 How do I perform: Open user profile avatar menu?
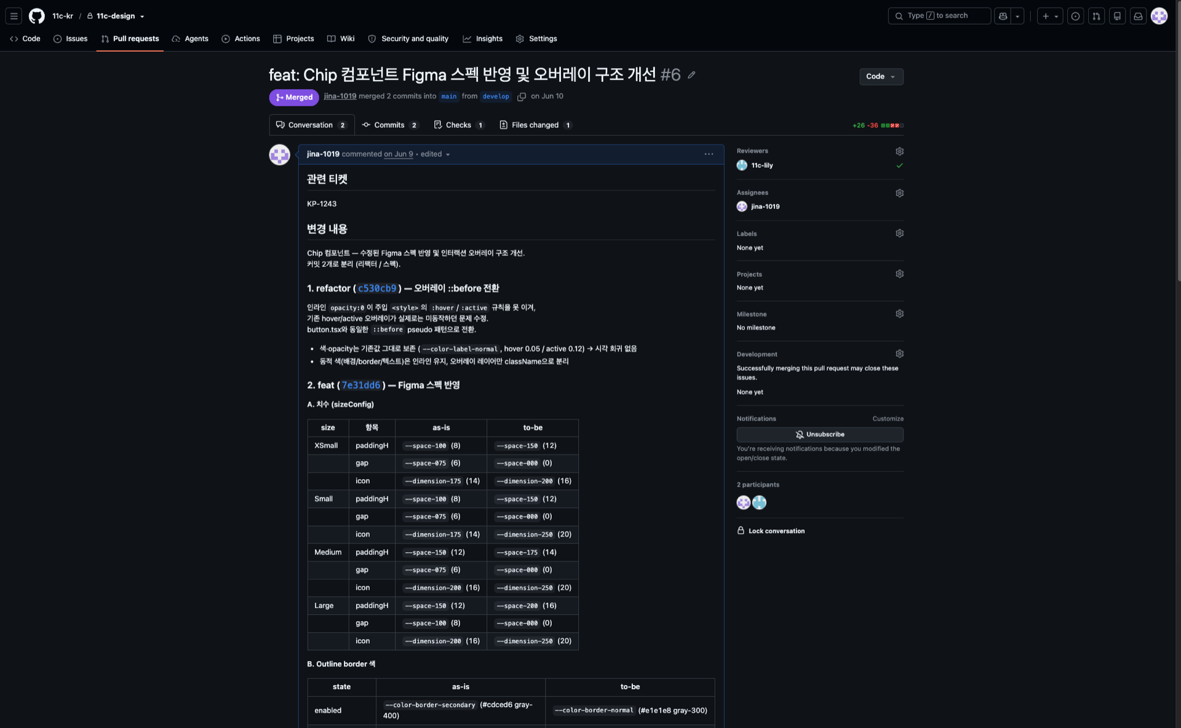tap(1159, 16)
